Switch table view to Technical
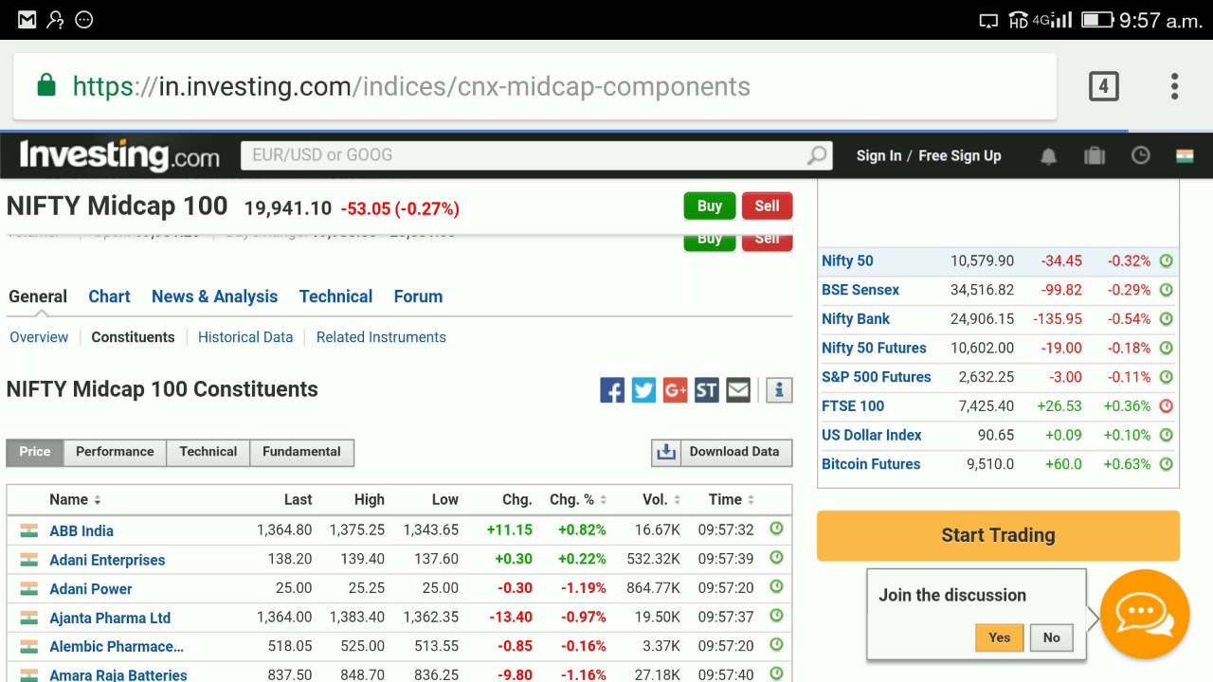This screenshot has height=682, width=1213. tap(208, 452)
